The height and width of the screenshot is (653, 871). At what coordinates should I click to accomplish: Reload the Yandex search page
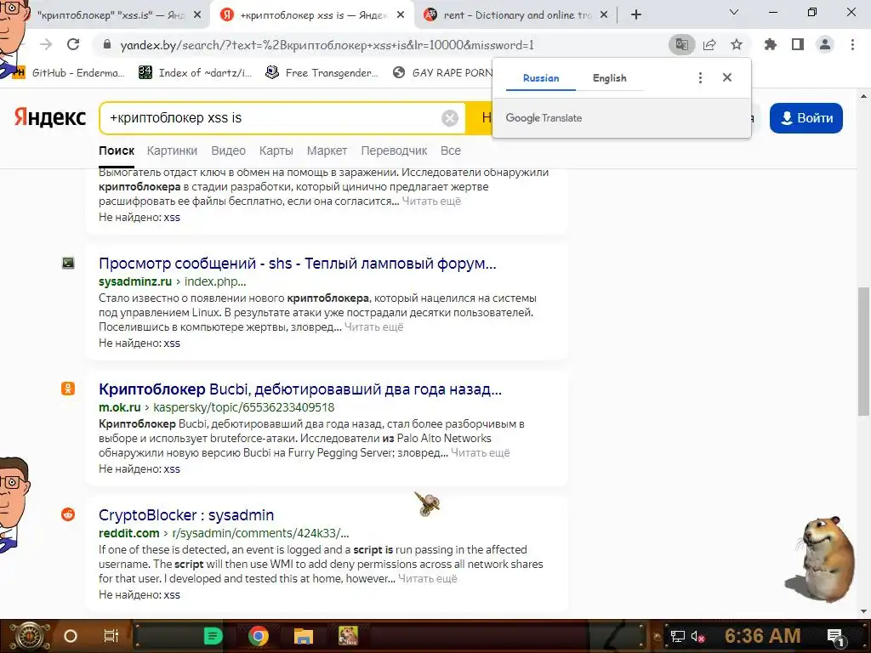click(73, 44)
